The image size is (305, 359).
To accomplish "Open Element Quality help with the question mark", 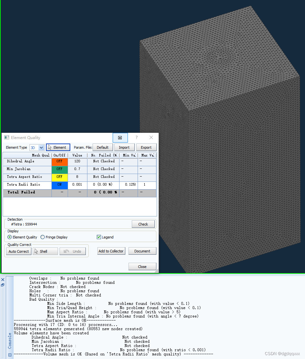I will tap(136, 137).
